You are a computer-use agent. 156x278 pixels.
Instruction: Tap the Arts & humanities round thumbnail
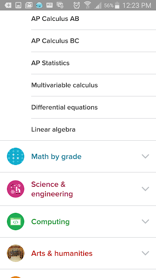[x=16, y=253]
